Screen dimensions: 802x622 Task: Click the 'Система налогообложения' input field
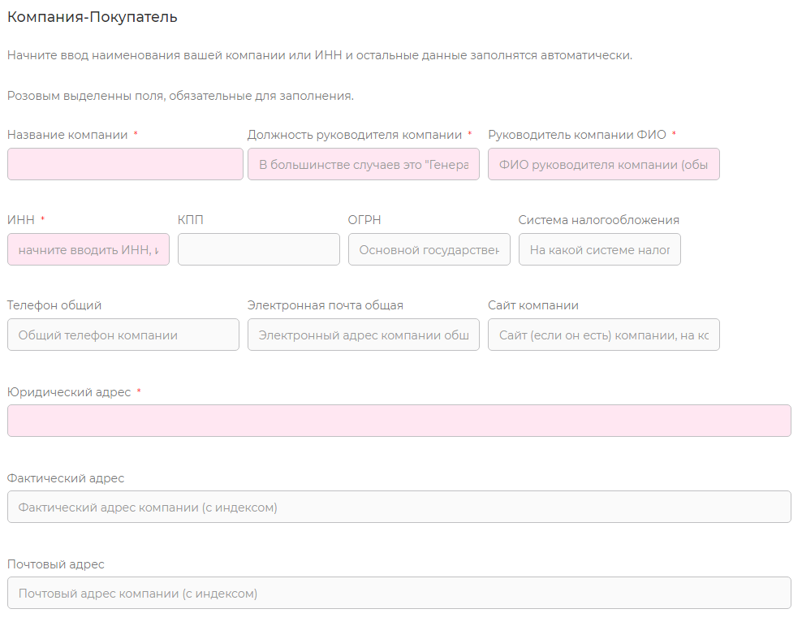coord(600,249)
